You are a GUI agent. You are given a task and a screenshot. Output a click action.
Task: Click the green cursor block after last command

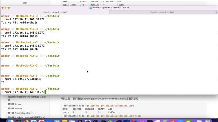click(45, 92)
